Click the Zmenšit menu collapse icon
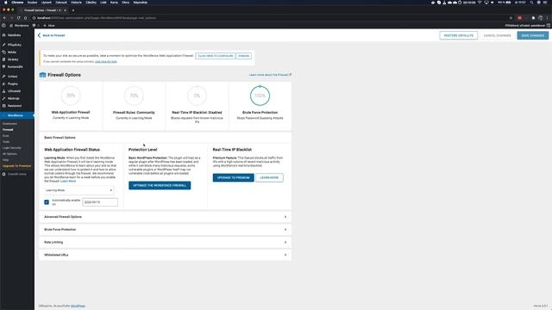The height and width of the screenshot is (310, 552). pos(3,174)
